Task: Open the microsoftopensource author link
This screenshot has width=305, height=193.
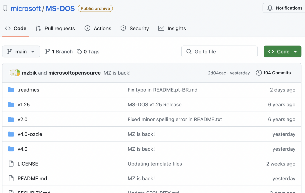Action: [x=74, y=73]
